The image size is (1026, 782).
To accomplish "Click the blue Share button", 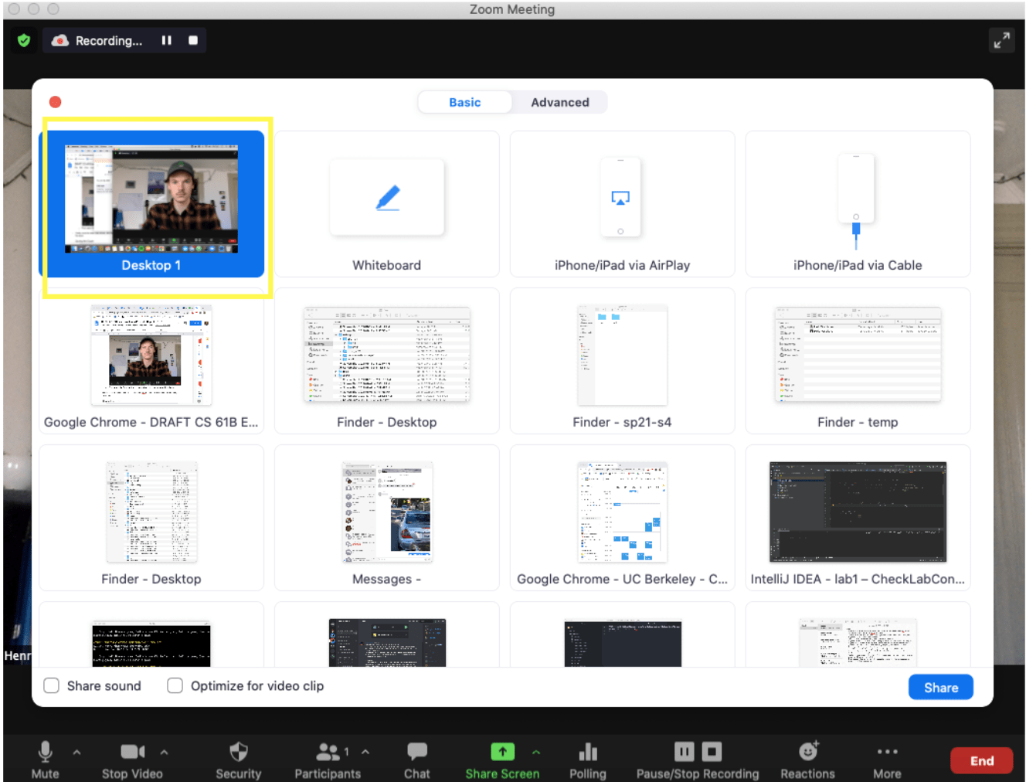I will pos(940,687).
